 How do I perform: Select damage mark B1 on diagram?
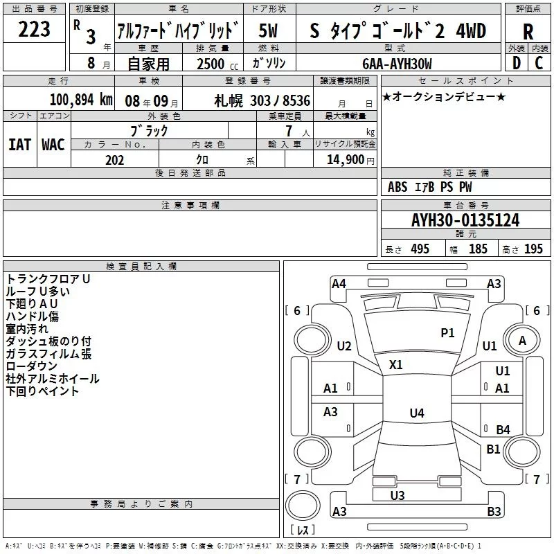point(493,449)
